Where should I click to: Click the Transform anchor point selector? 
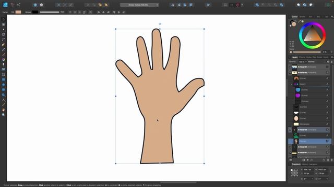[x=294, y=173]
